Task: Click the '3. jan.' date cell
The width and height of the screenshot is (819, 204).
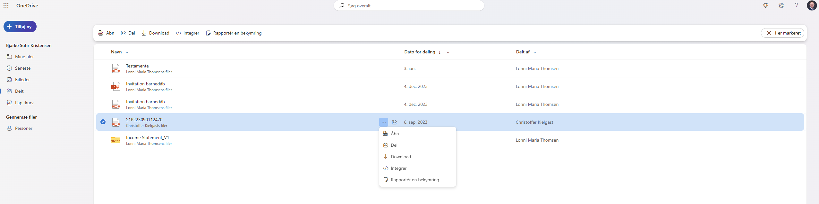Action: 410,68
